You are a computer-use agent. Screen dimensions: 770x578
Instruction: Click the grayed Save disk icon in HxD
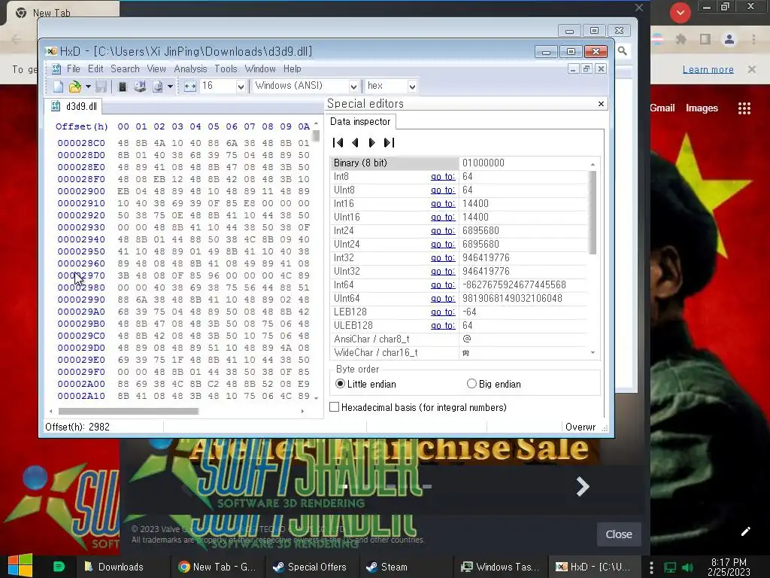pyautogui.click(x=102, y=87)
